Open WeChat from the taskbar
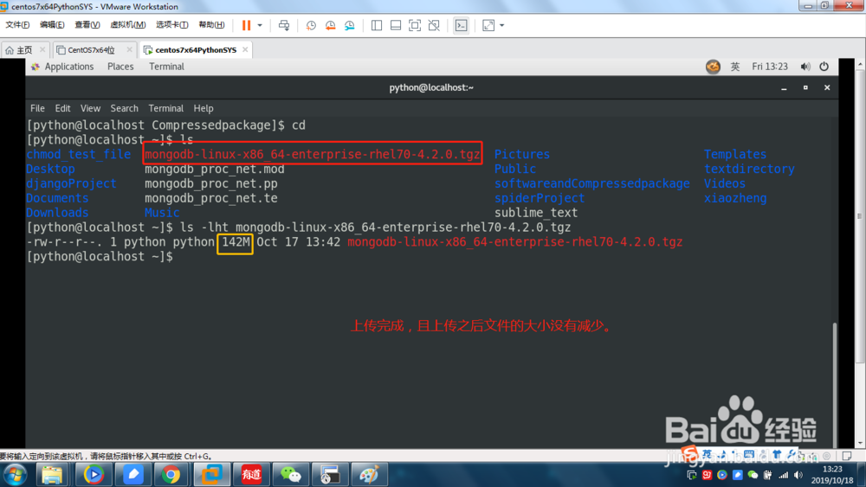 click(290, 475)
